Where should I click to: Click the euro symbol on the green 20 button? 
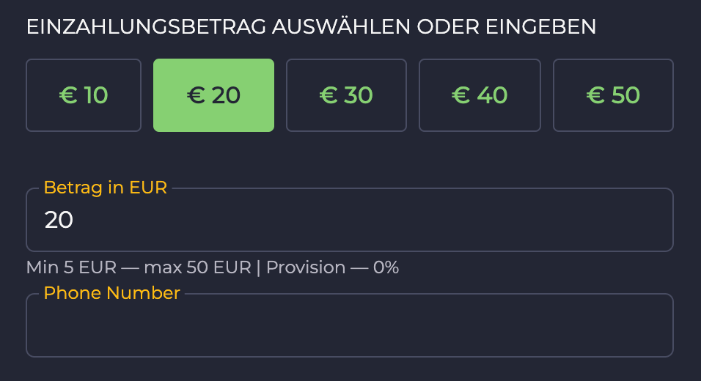click(x=196, y=95)
